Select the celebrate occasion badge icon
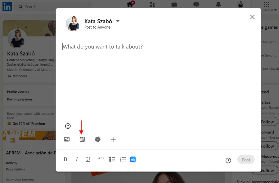The image size is (279, 183). tap(98, 139)
